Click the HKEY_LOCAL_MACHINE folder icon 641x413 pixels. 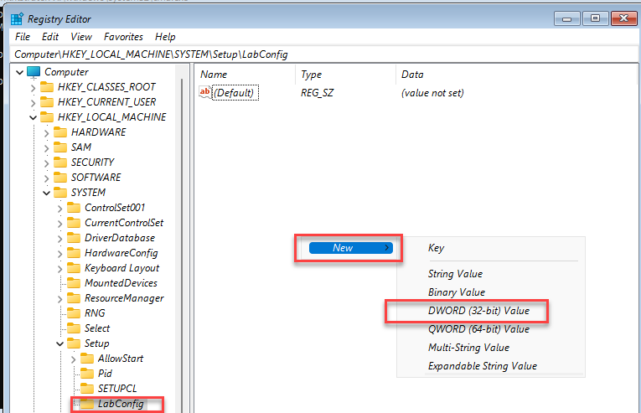[47, 117]
